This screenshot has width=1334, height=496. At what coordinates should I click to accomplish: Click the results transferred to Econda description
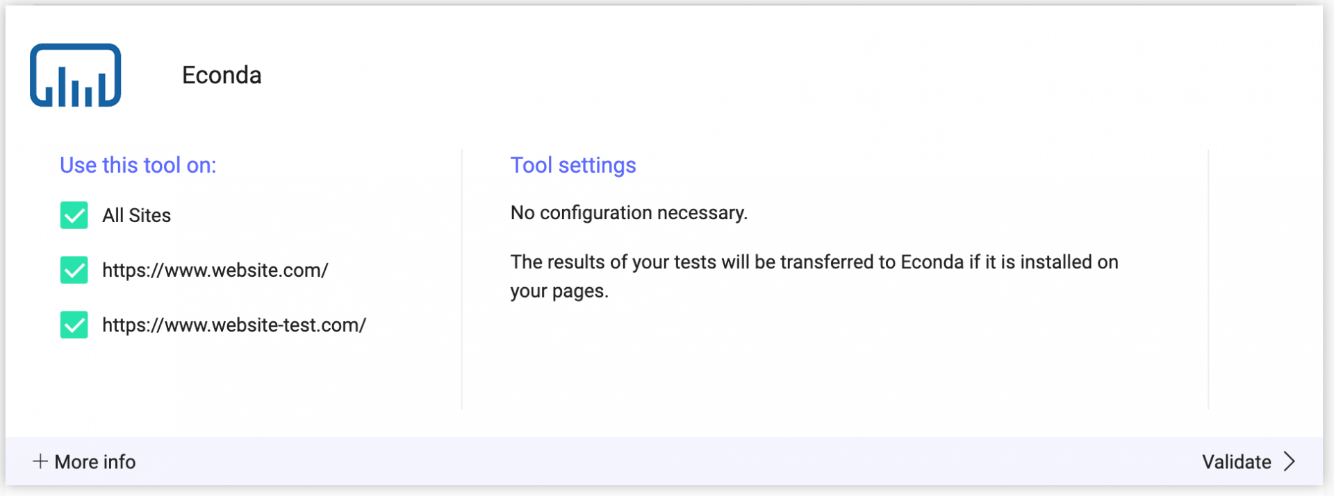814,276
